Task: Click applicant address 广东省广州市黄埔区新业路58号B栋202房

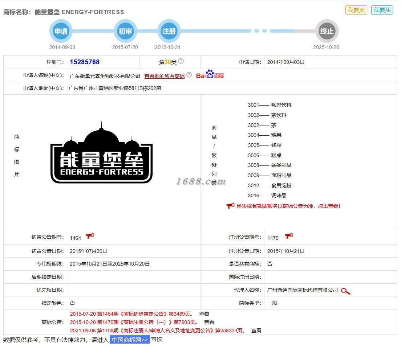Action: click(x=115, y=89)
